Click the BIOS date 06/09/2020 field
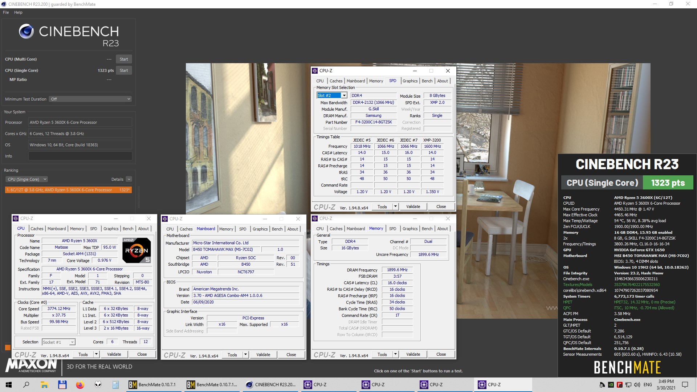The width and height of the screenshot is (697, 392). click(x=245, y=302)
